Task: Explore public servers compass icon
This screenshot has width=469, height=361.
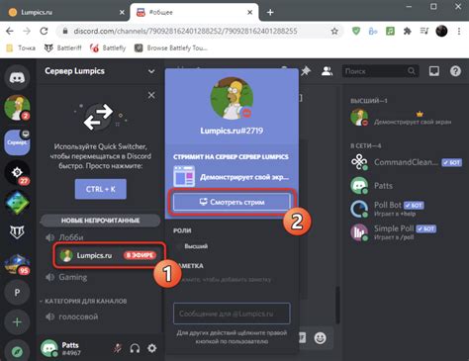Action: click(17, 351)
